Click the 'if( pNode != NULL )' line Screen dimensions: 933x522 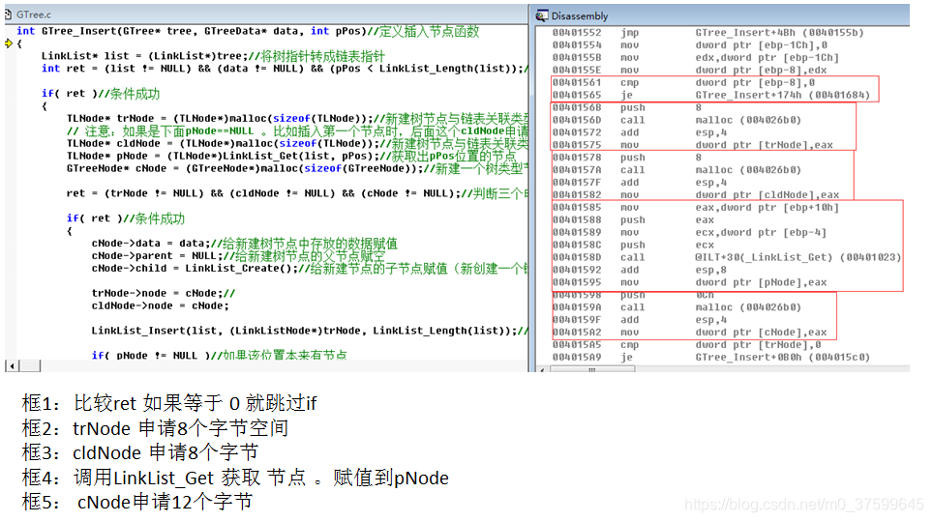coord(220,355)
